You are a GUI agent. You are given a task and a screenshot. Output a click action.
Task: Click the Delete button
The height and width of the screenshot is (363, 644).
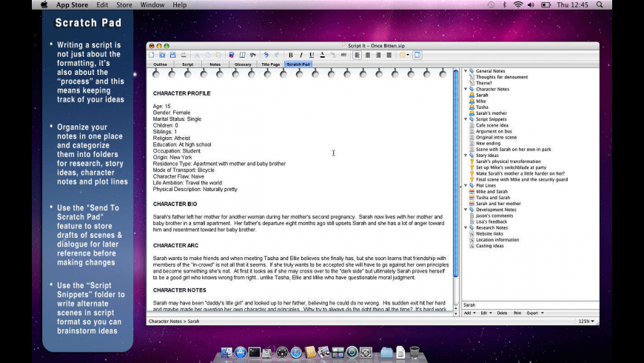pos(502,313)
